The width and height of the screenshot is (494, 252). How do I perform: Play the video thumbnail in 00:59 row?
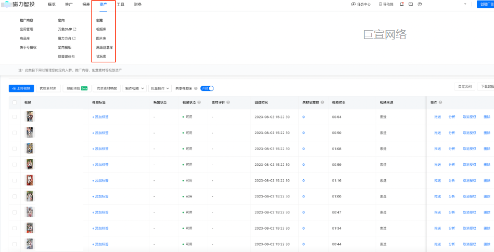pos(30,164)
